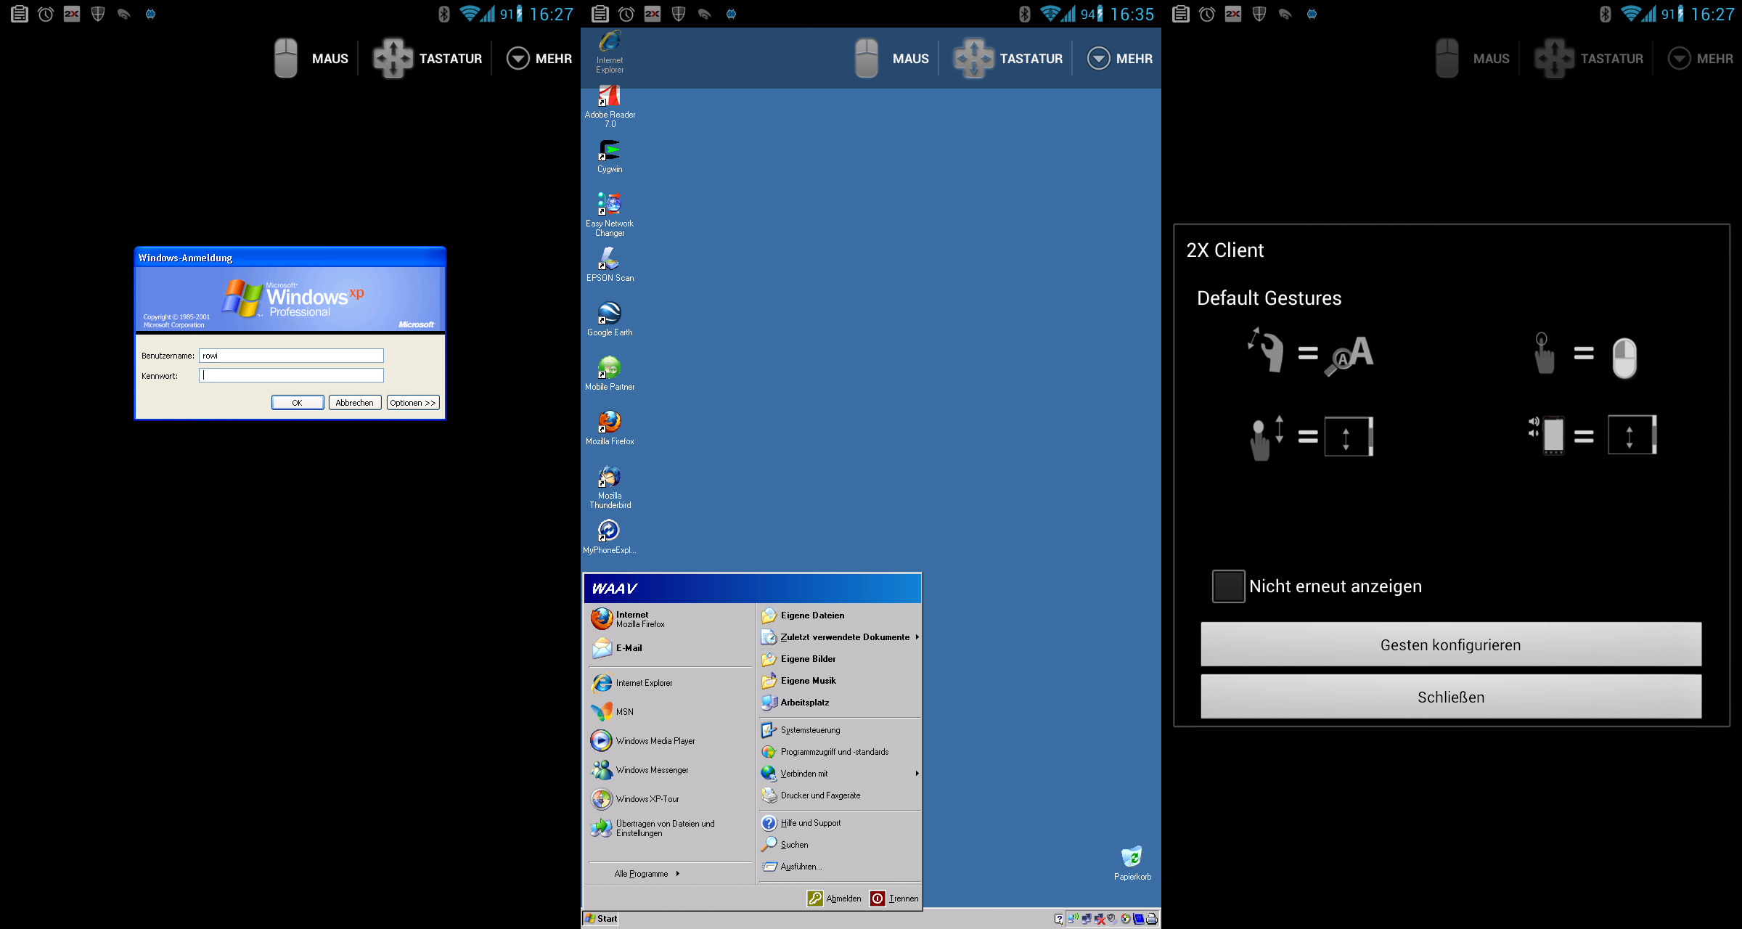The width and height of the screenshot is (1742, 929).
Task: Click OK in the Windows-Anmeldung dialog
Action: [x=298, y=403]
